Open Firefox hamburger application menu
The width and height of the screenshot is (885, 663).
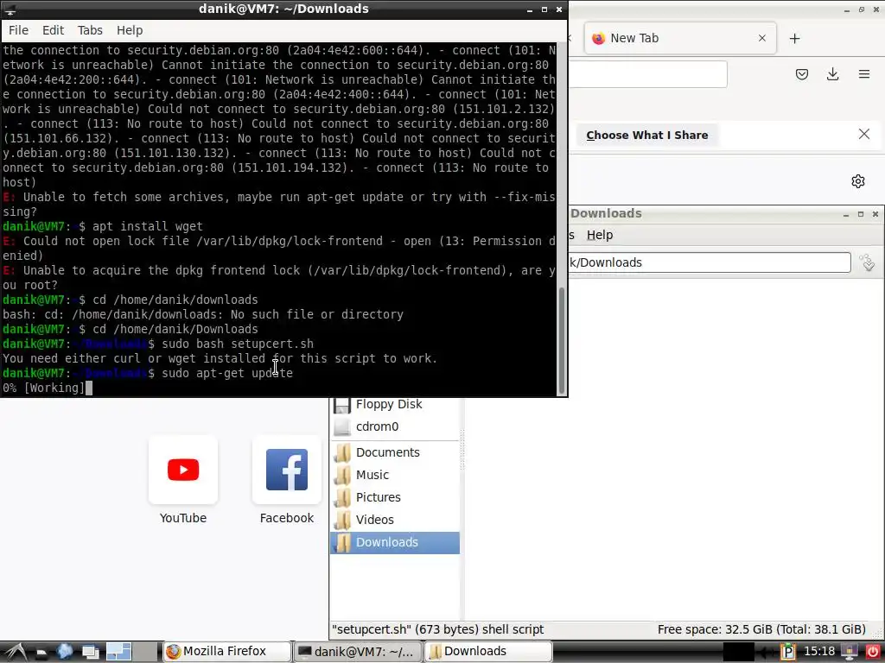pyautogui.click(x=863, y=74)
